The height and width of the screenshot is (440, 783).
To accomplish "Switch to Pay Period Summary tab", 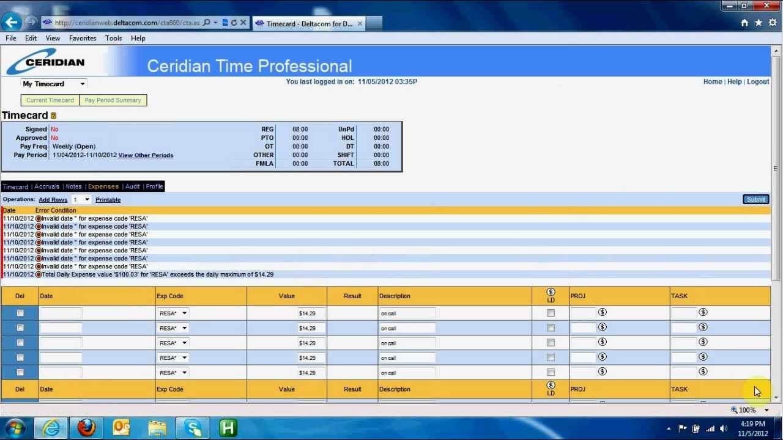I will (x=113, y=100).
